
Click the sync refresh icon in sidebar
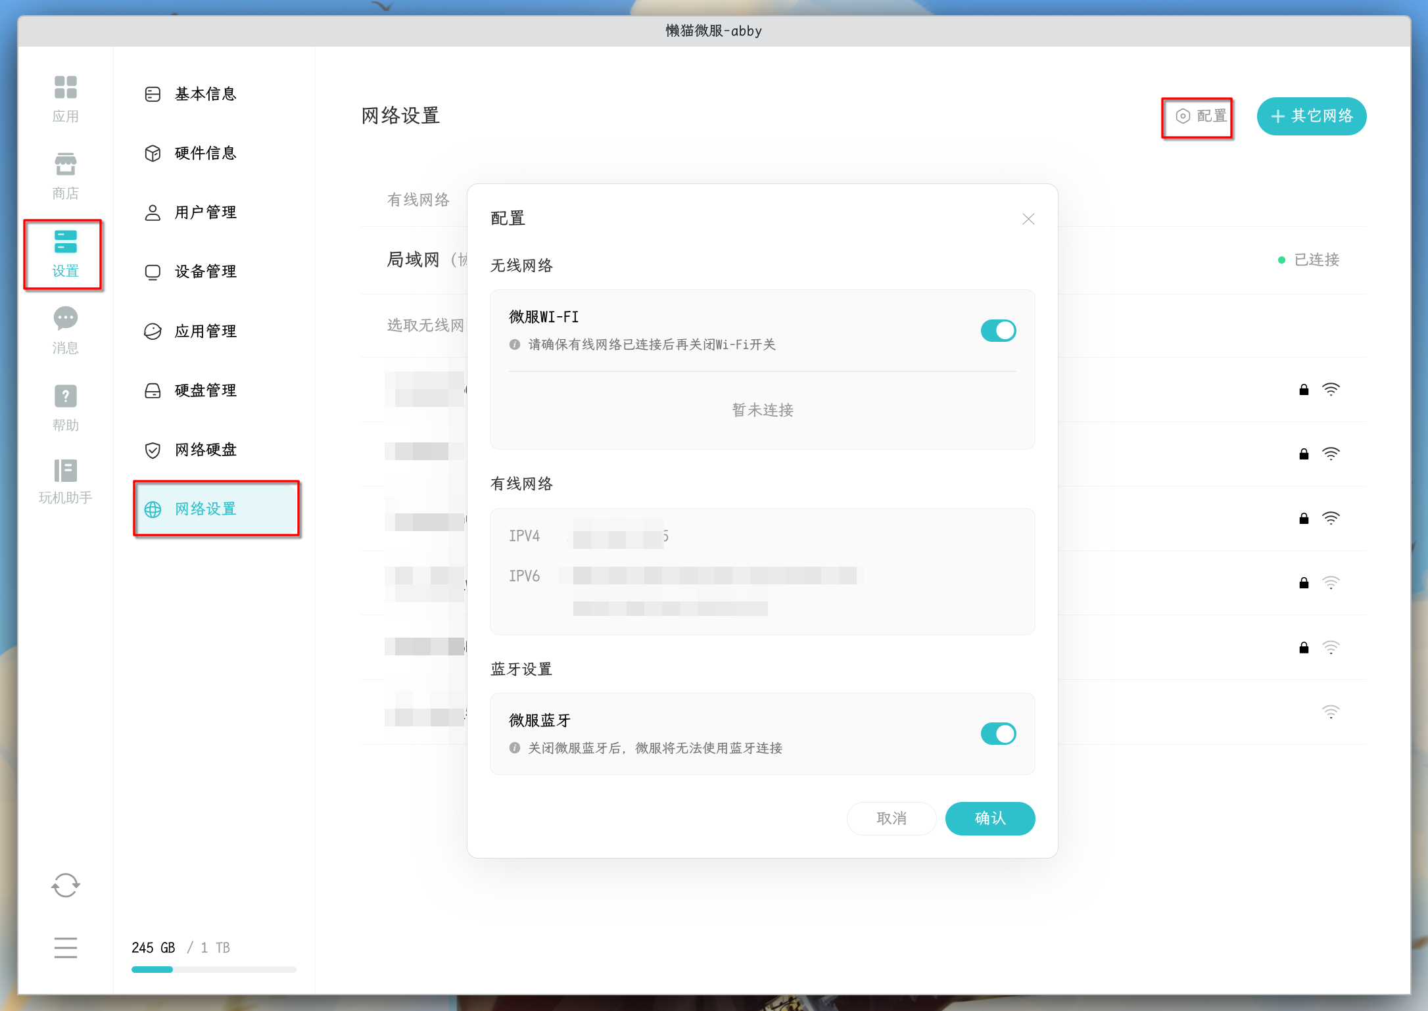point(65,885)
